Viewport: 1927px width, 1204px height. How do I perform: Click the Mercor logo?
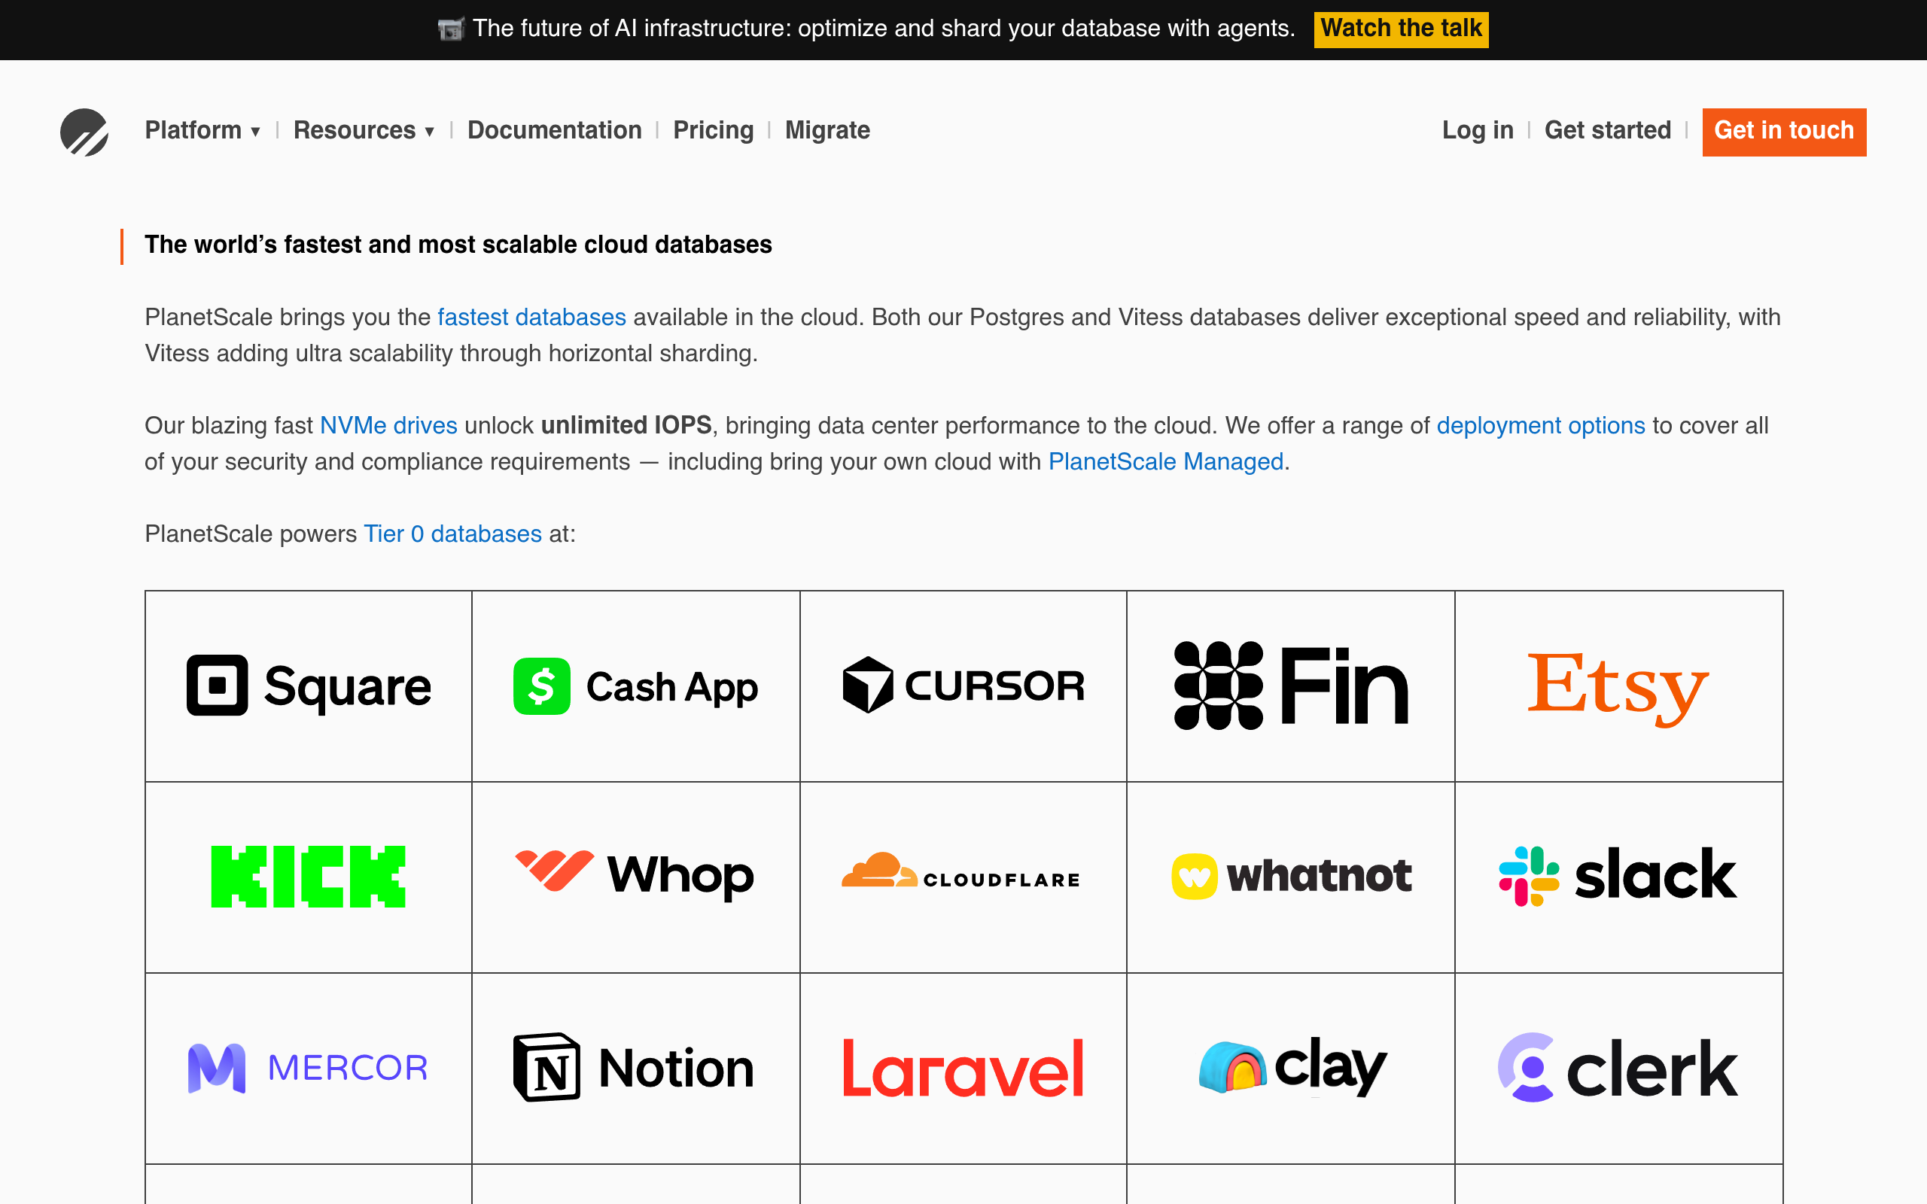[308, 1068]
